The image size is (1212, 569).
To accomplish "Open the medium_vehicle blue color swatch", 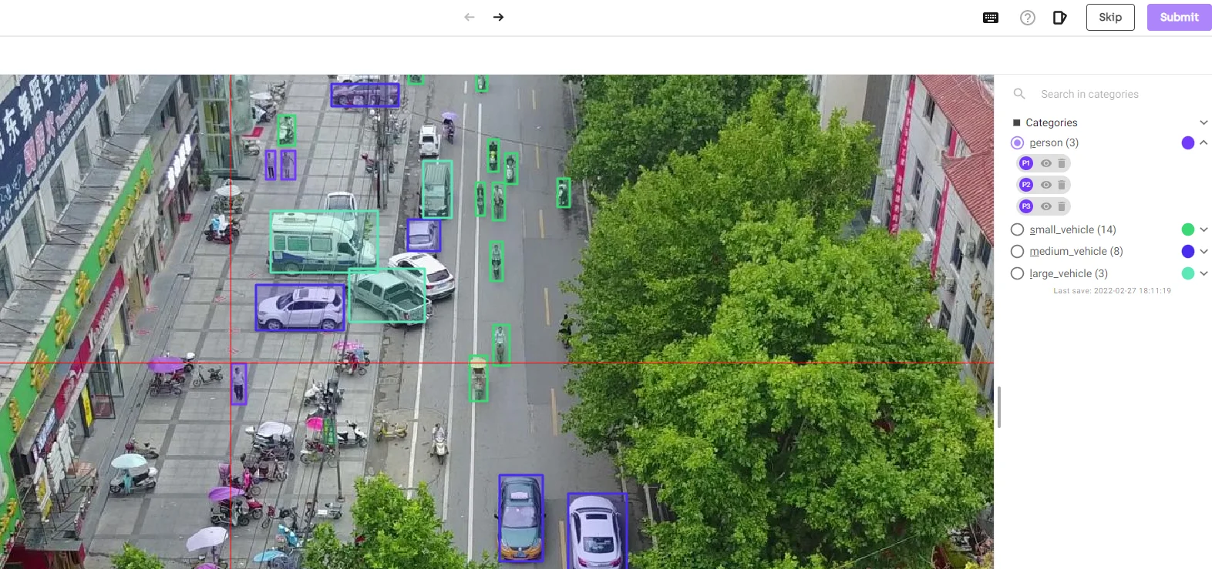I will coord(1188,251).
